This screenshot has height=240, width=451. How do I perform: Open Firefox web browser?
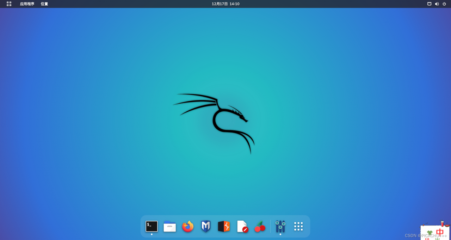coord(187,227)
